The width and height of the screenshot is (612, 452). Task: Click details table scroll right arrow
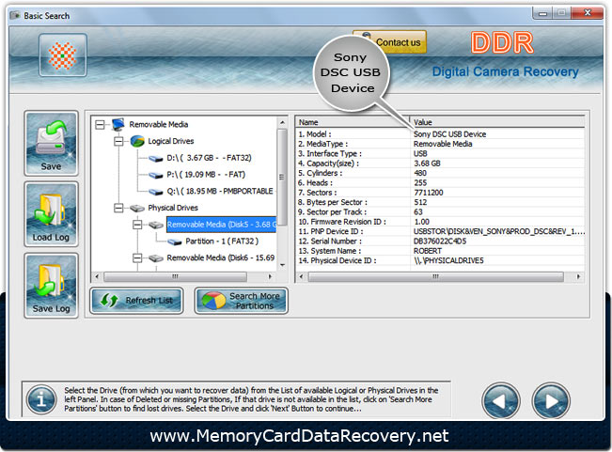pyautogui.click(x=578, y=276)
